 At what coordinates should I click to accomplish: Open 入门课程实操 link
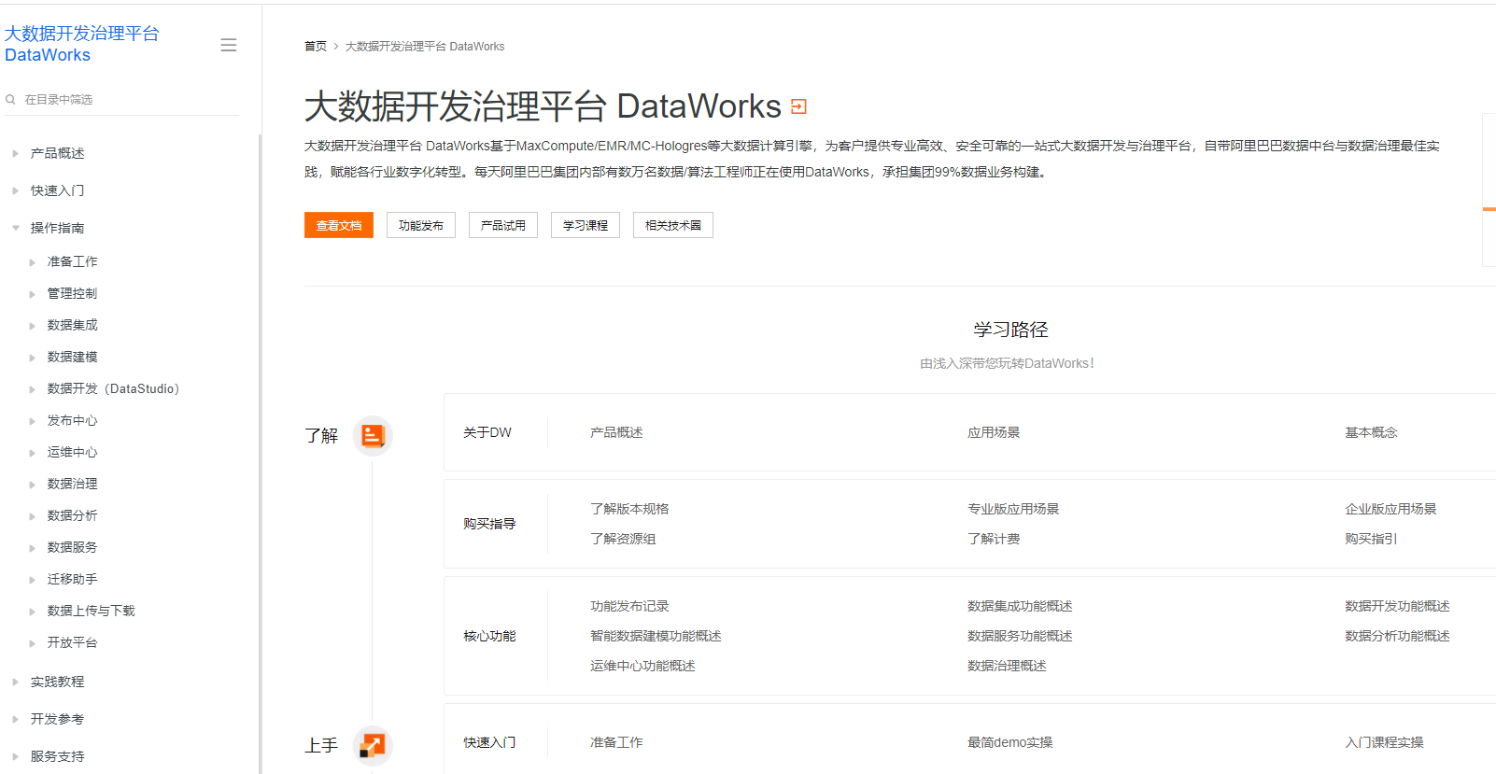(1384, 742)
